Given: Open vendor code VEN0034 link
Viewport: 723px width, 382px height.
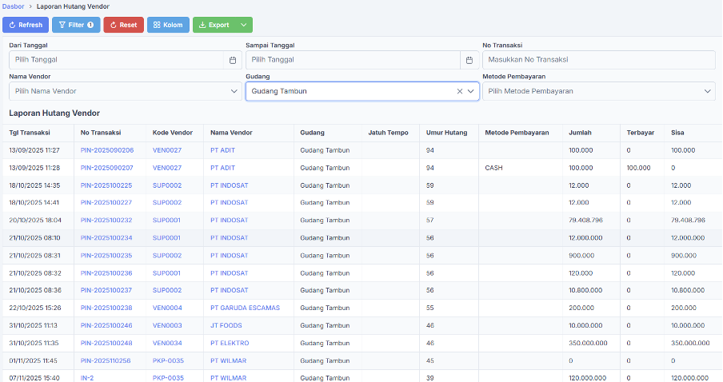Looking at the screenshot, I should pyautogui.click(x=167, y=343).
